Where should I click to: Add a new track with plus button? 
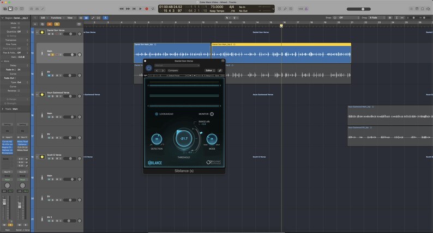tap(35, 24)
